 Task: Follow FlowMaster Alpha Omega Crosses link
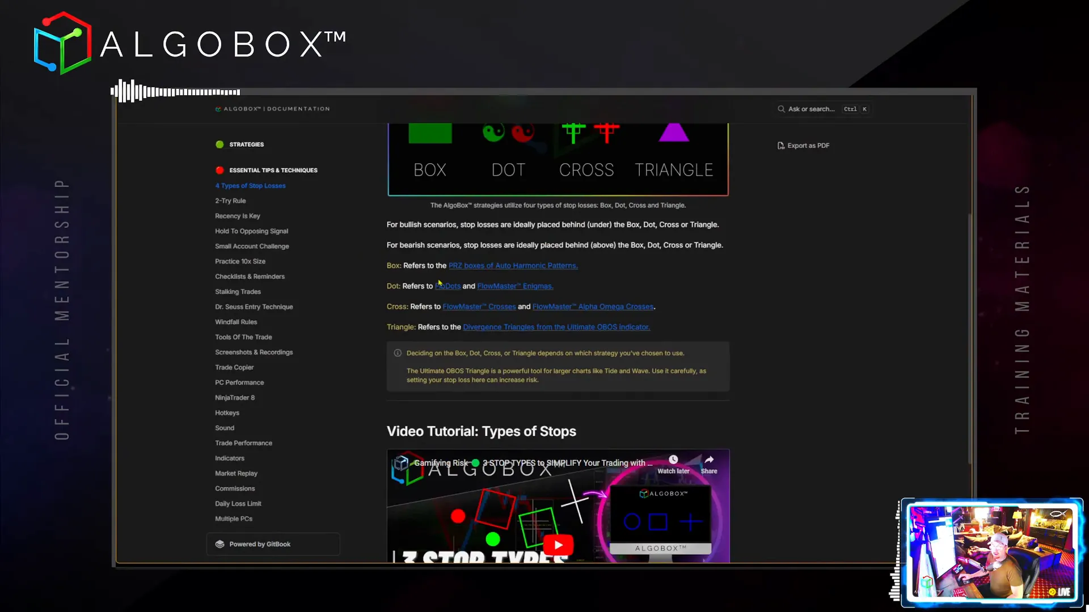593,307
